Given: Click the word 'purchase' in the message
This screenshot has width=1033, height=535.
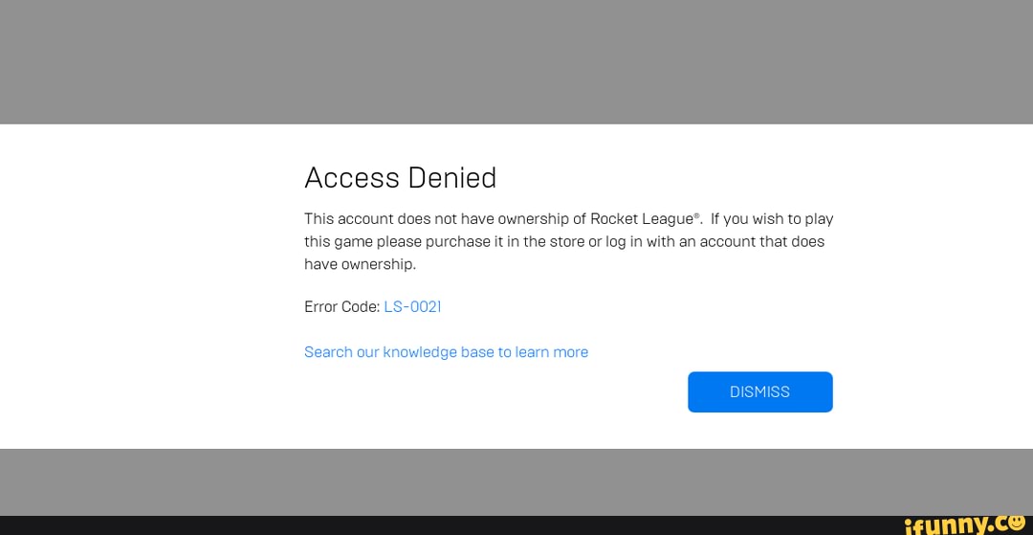Looking at the screenshot, I should pos(458,241).
